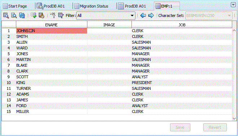Select the MILLER name cell
The image size is (238, 136).
click(52, 111)
